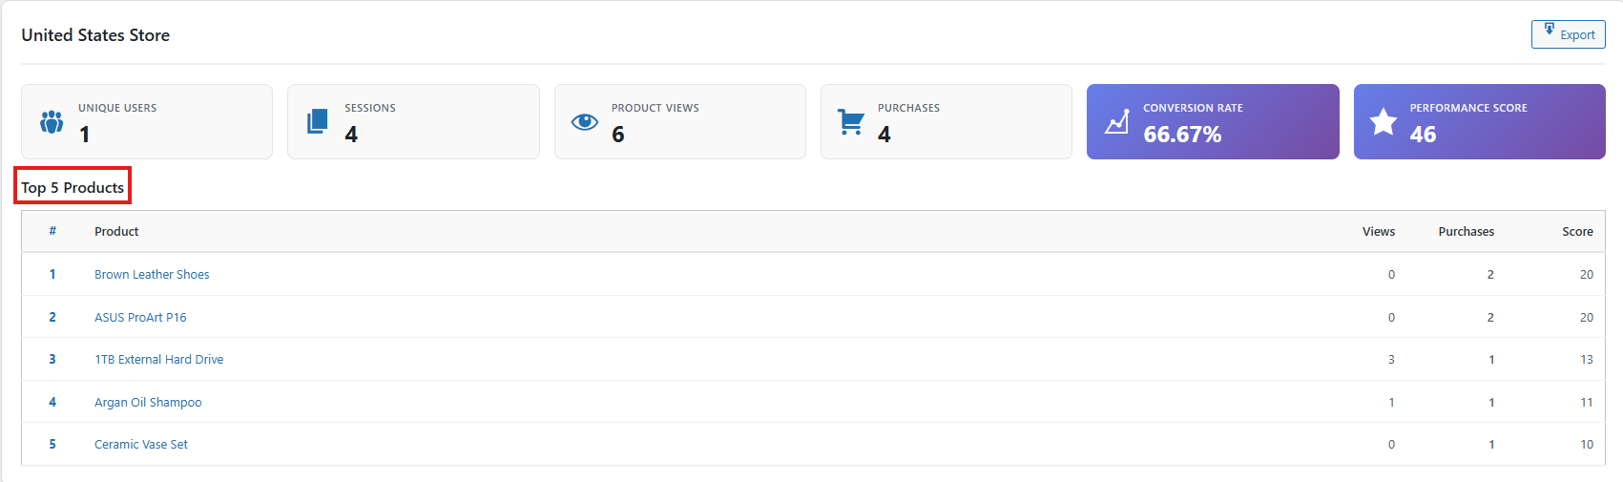Select the Top 5 Products heading
Image resolution: width=1623 pixels, height=482 pixels.
(x=73, y=187)
